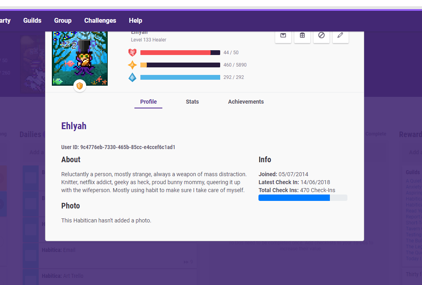Click the Ehlyah profile name heading
The height and width of the screenshot is (285, 422).
74,126
